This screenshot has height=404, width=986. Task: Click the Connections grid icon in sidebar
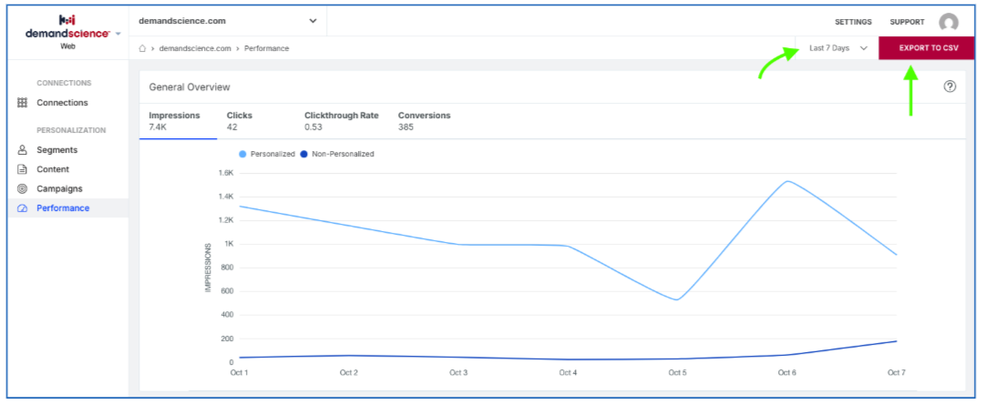pos(23,103)
